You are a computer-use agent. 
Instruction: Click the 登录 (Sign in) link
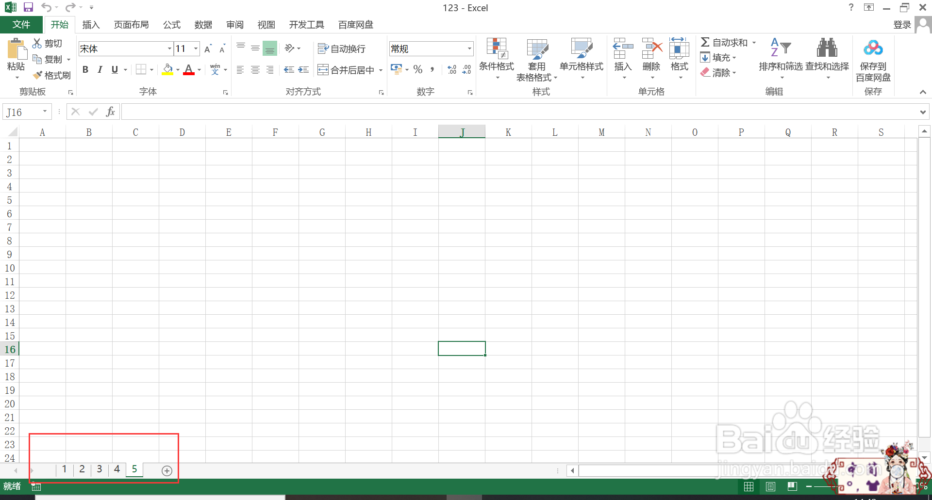coord(902,25)
